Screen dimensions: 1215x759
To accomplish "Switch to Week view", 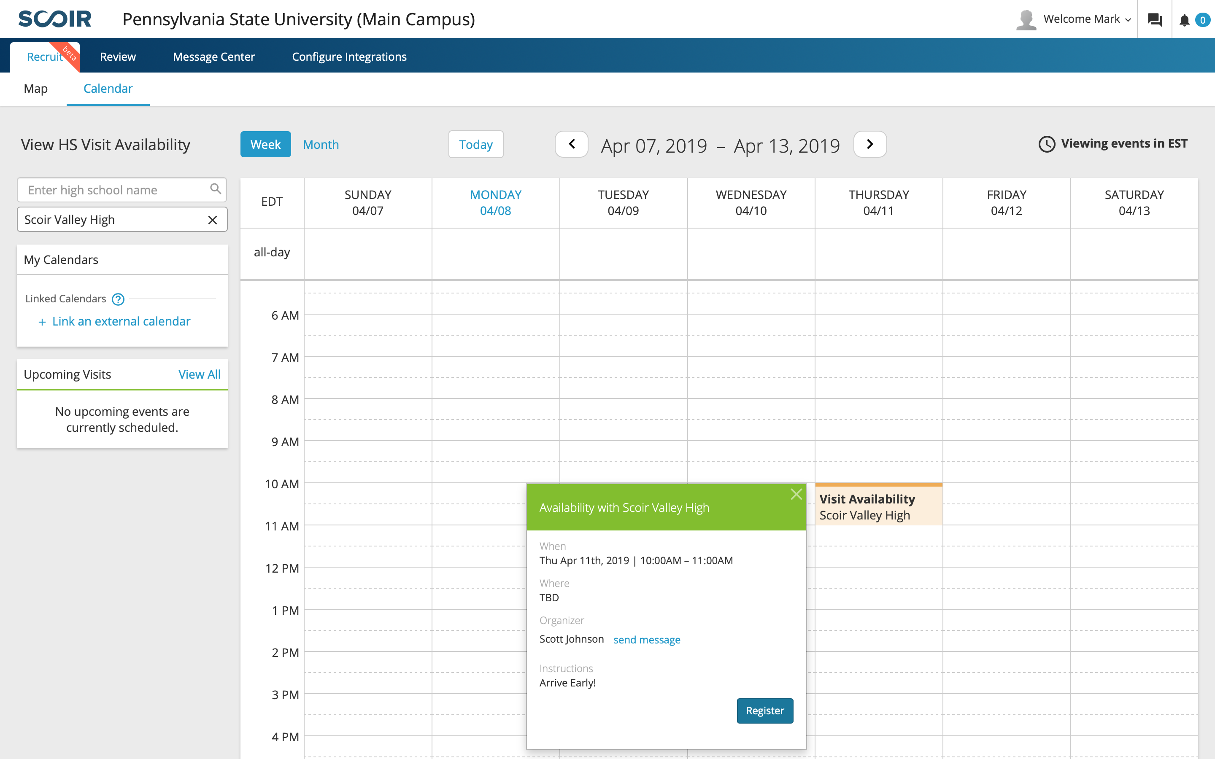I will pyautogui.click(x=266, y=144).
